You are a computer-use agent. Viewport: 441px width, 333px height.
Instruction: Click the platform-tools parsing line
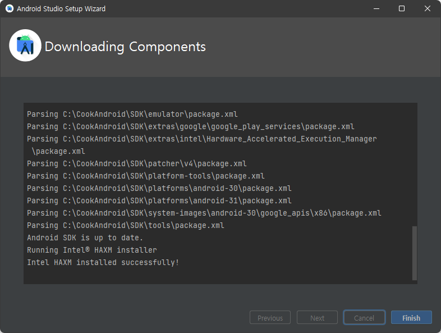[146, 176]
